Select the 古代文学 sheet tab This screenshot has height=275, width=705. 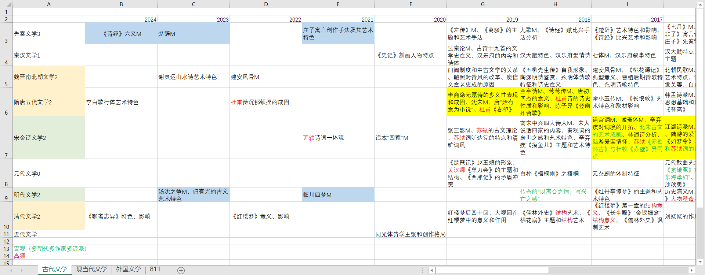pyautogui.click(x=55, y=270)
